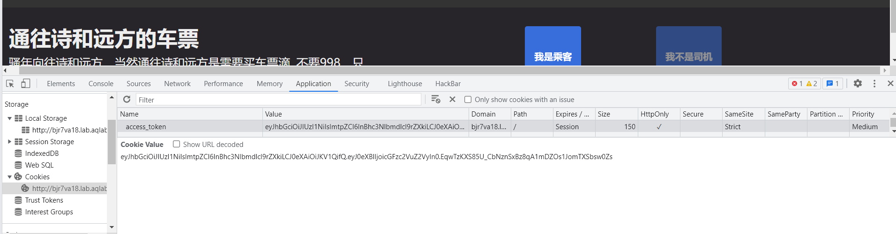Check Show URL decoded option
The width and height of the screenshot is (896, 234).
(x=176, y=144)
